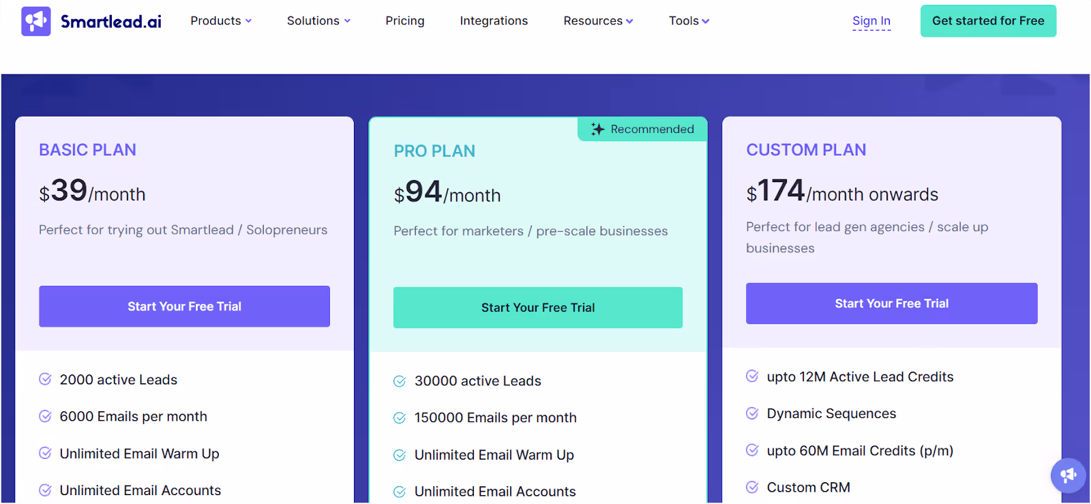1091x504 pixels.
Task: Start free trial for Custom Plan
Action: [892, 303]
